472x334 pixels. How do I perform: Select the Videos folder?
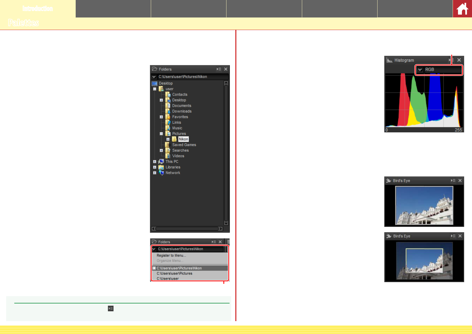pyautogui.click(x=178, y=156)
